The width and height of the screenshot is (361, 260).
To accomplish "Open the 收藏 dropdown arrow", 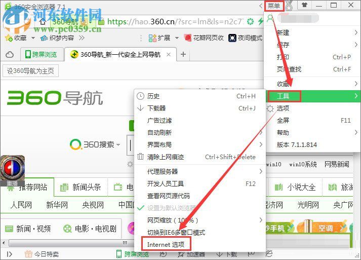I will pyautogui.click(x=33, y=38).
